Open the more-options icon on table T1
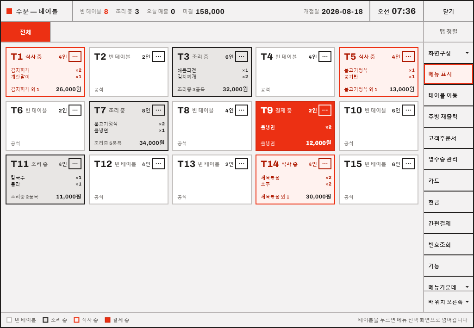 pyautogui.click(x=75, y=56)
